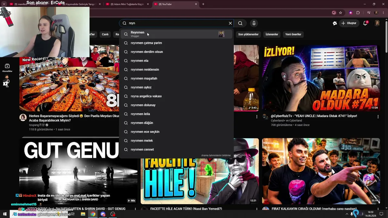Open the Chrome three-dot menu
This screenshot has height=218, width=388.
pyautogui.click(x=383, y=13)
